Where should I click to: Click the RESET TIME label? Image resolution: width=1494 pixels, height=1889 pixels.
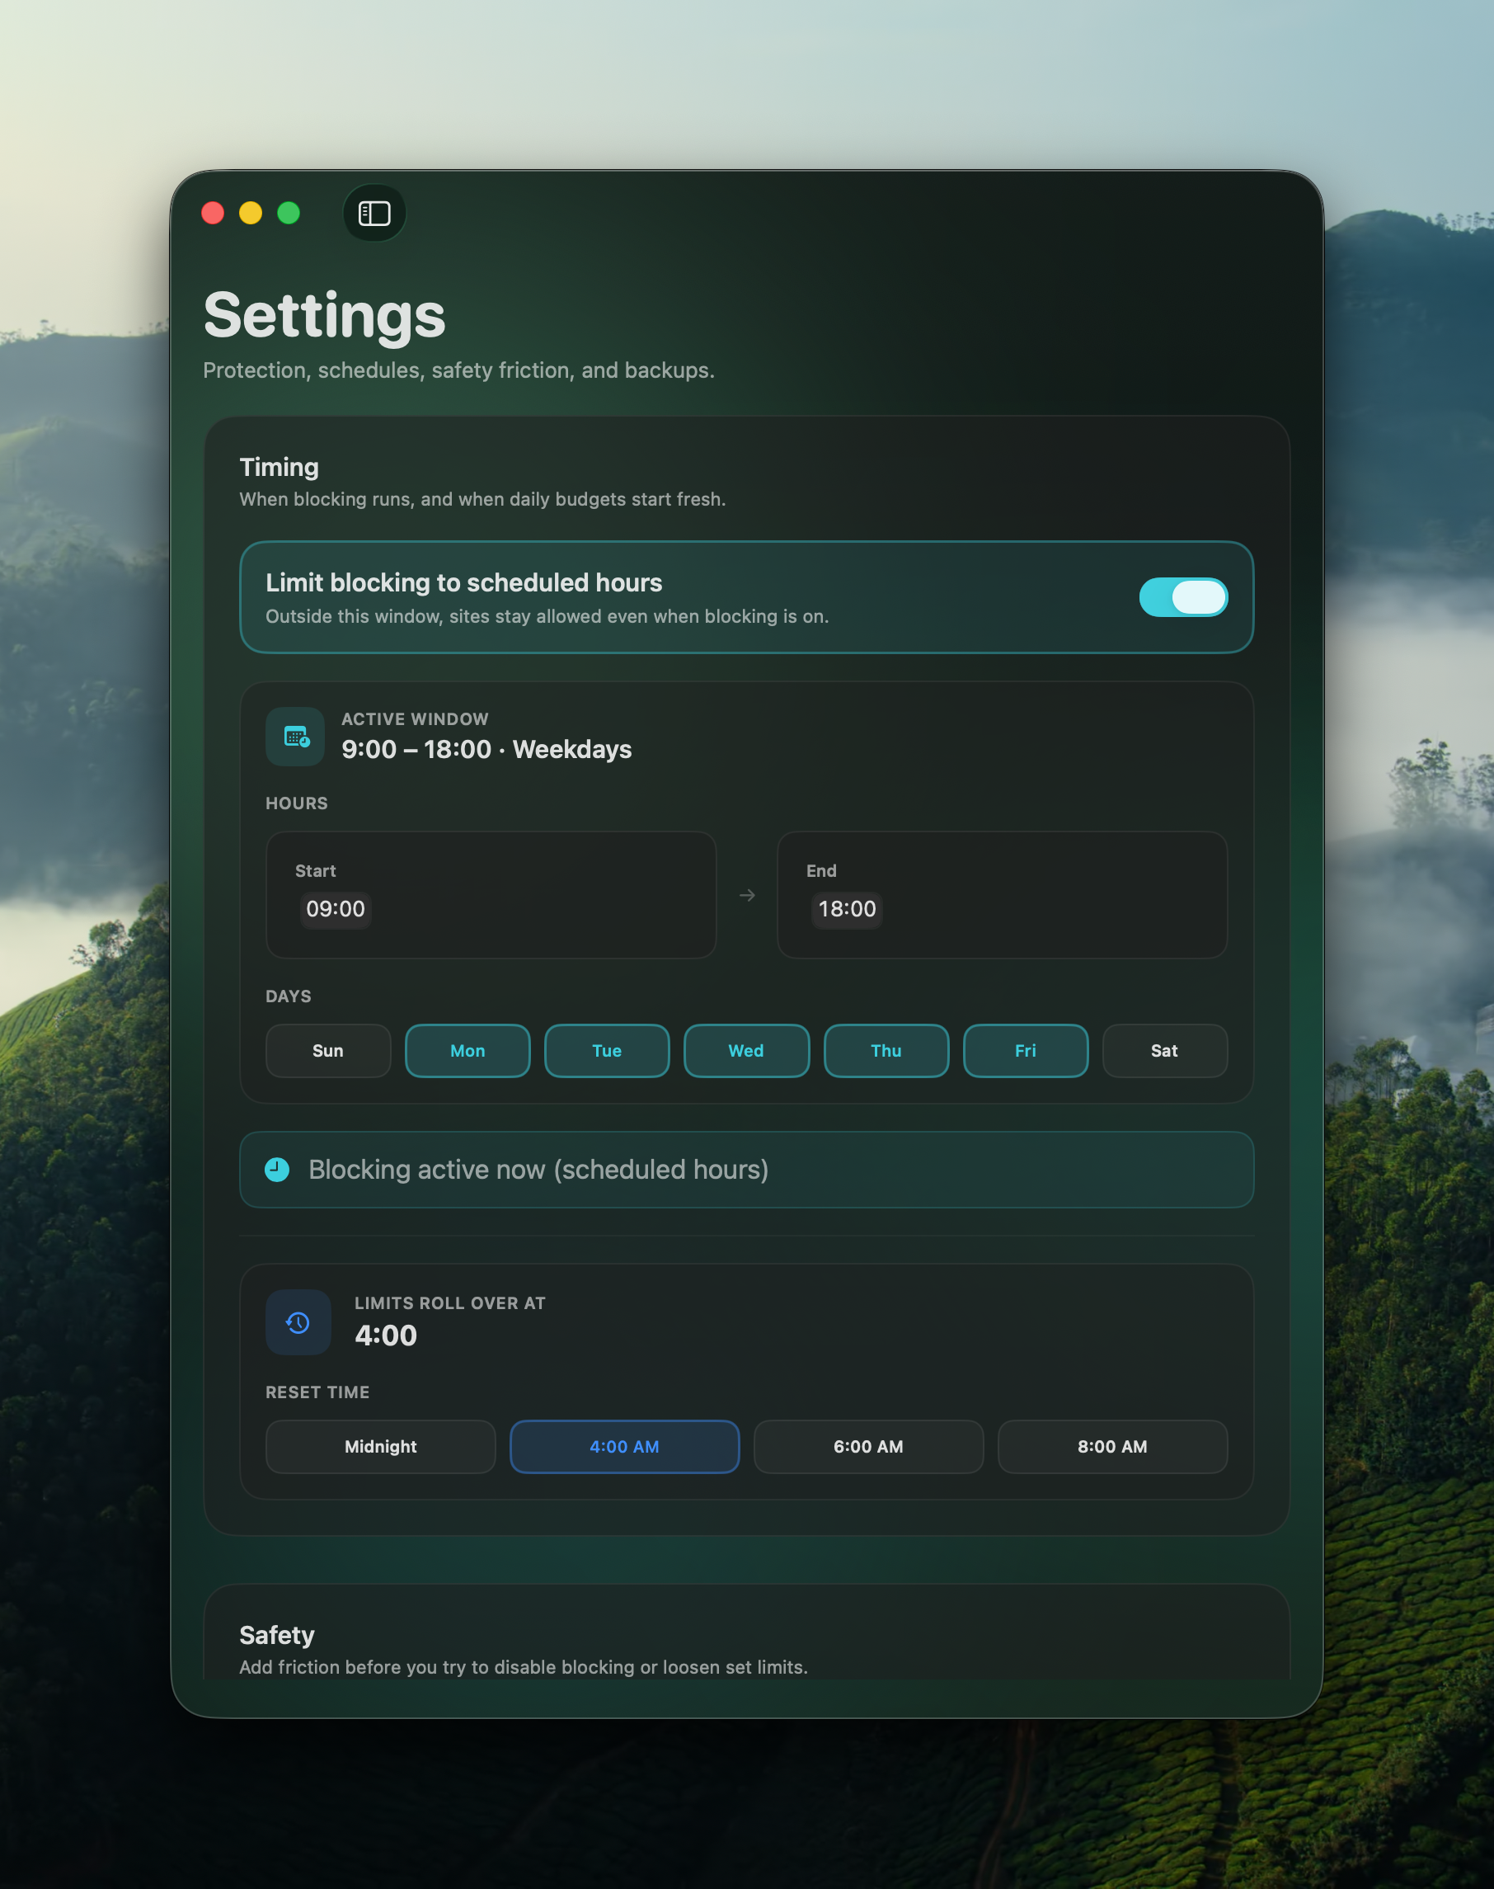tap(317, 1392)
